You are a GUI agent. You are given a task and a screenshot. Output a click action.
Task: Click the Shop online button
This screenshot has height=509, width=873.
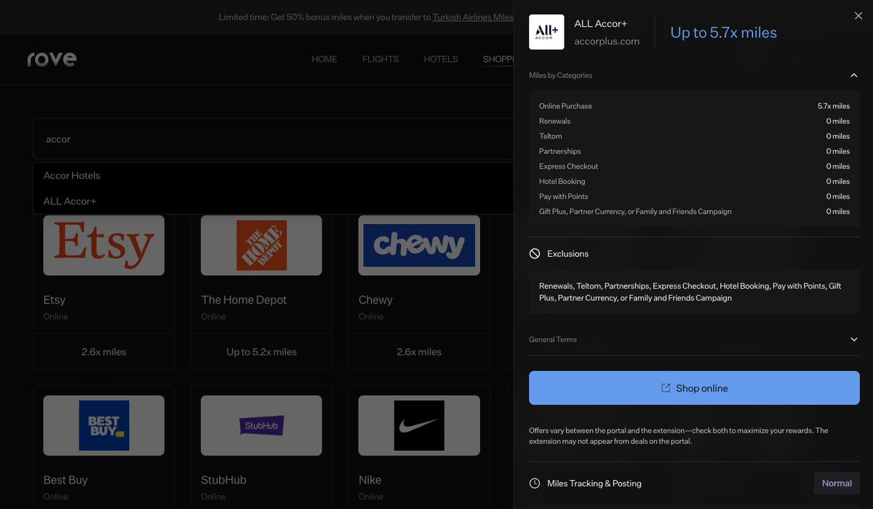[694, 388]
